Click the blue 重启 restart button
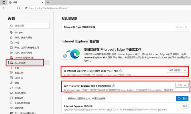Viewport: 191px width, 114px height. click(x=182, y=99)
